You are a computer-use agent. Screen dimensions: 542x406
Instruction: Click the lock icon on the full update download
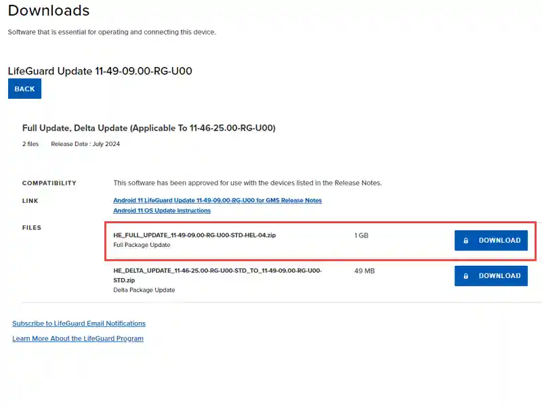465,241
